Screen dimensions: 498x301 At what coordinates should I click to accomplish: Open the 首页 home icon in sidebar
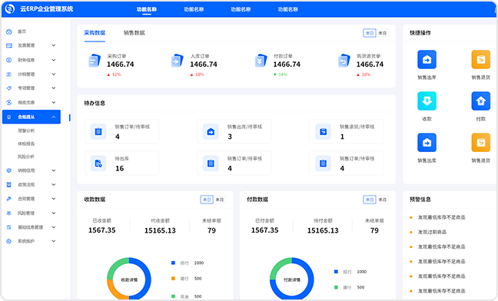9,31
